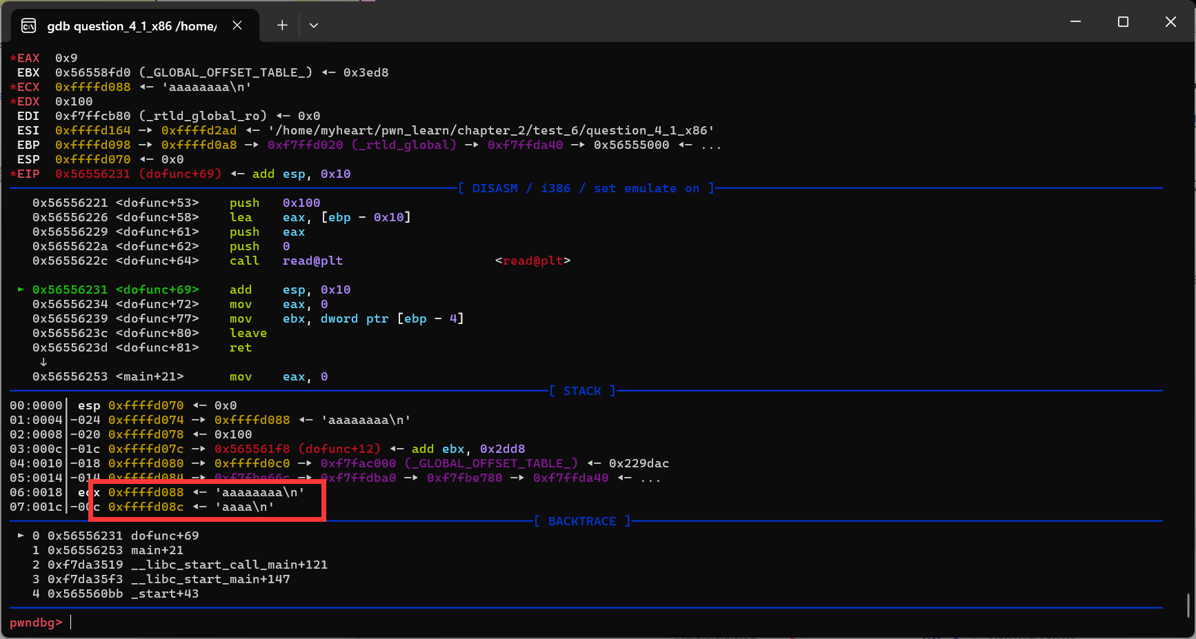Viewport: 1196px width, 639px height.
Task: Close the gdb question_4_1_x86 tab
Action: click(237, 26)
